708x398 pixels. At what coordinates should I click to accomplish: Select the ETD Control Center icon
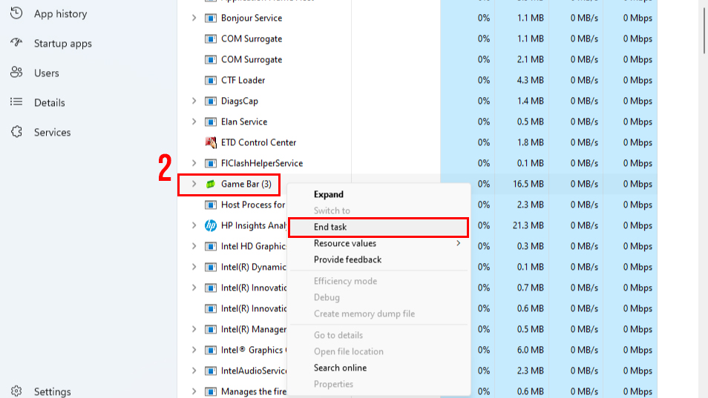pyautogui.click(x=211, y=142)
